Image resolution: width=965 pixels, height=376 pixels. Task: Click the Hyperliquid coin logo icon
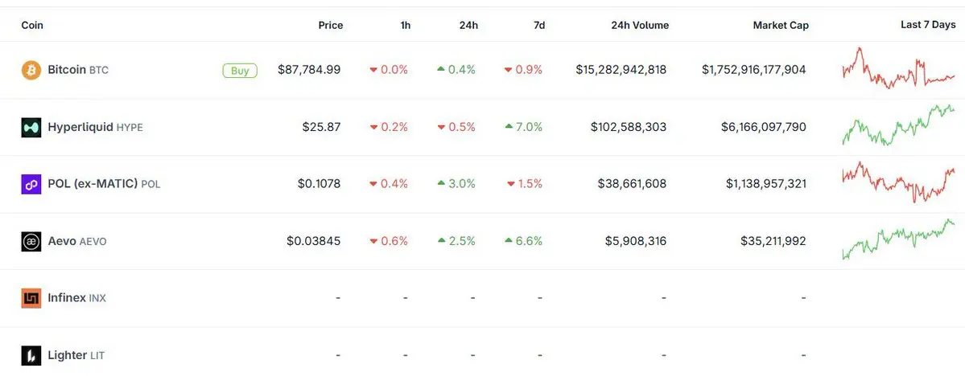pos(31,127)
